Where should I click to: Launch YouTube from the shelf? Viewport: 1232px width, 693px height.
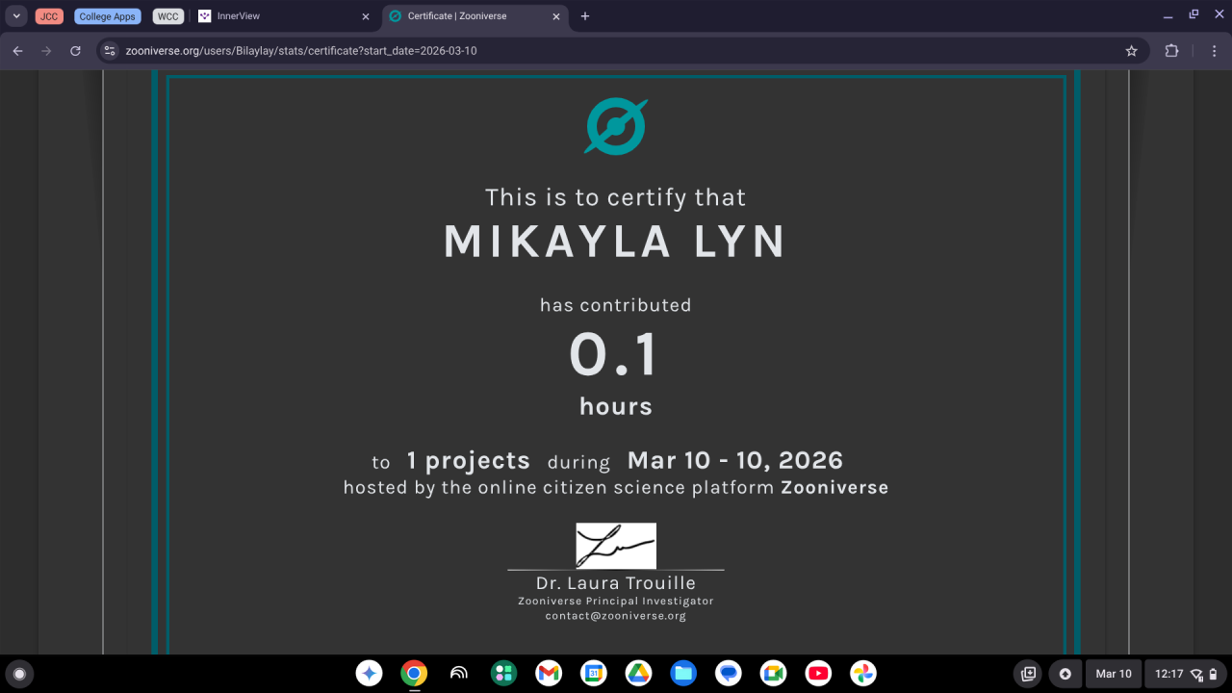818,674
